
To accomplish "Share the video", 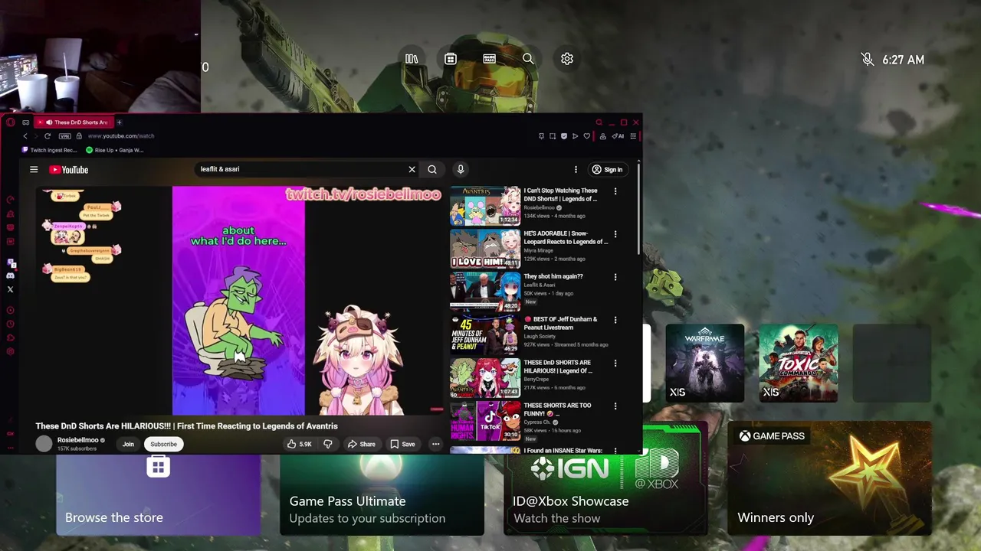I will pos(362,444).
